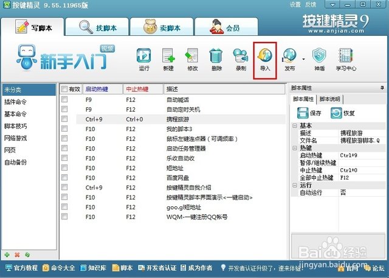This screenshot has height=278, width=389.
Task: Open 论坛 forum link in status bar
Action: coord(374,268)
